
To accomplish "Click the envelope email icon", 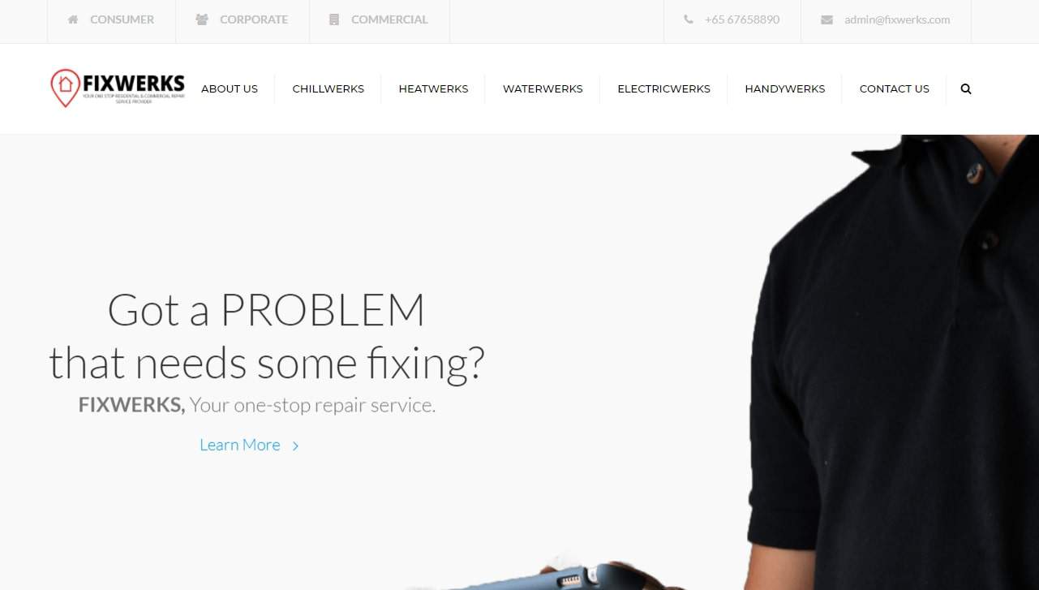I will pyautogui.click(x=826, y=19).
